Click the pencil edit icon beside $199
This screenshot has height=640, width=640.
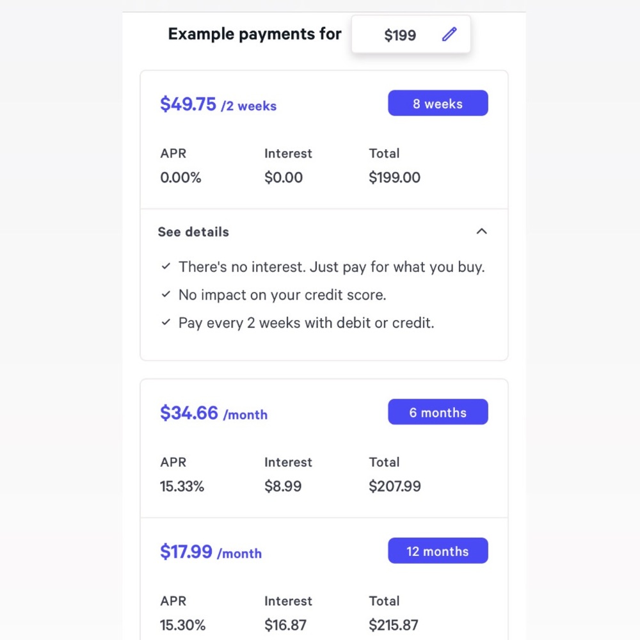coord(449,35)
